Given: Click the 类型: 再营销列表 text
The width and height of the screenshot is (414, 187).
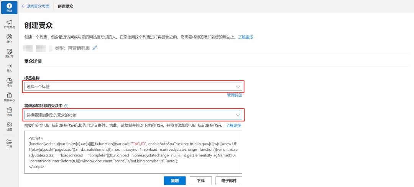Looking at the screenshot, I should coord(72,48).
